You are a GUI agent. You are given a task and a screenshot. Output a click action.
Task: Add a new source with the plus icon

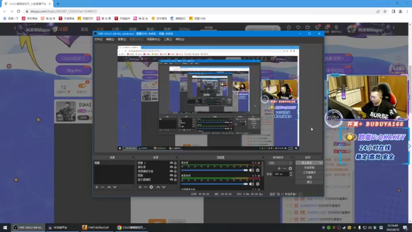[140, 187]
